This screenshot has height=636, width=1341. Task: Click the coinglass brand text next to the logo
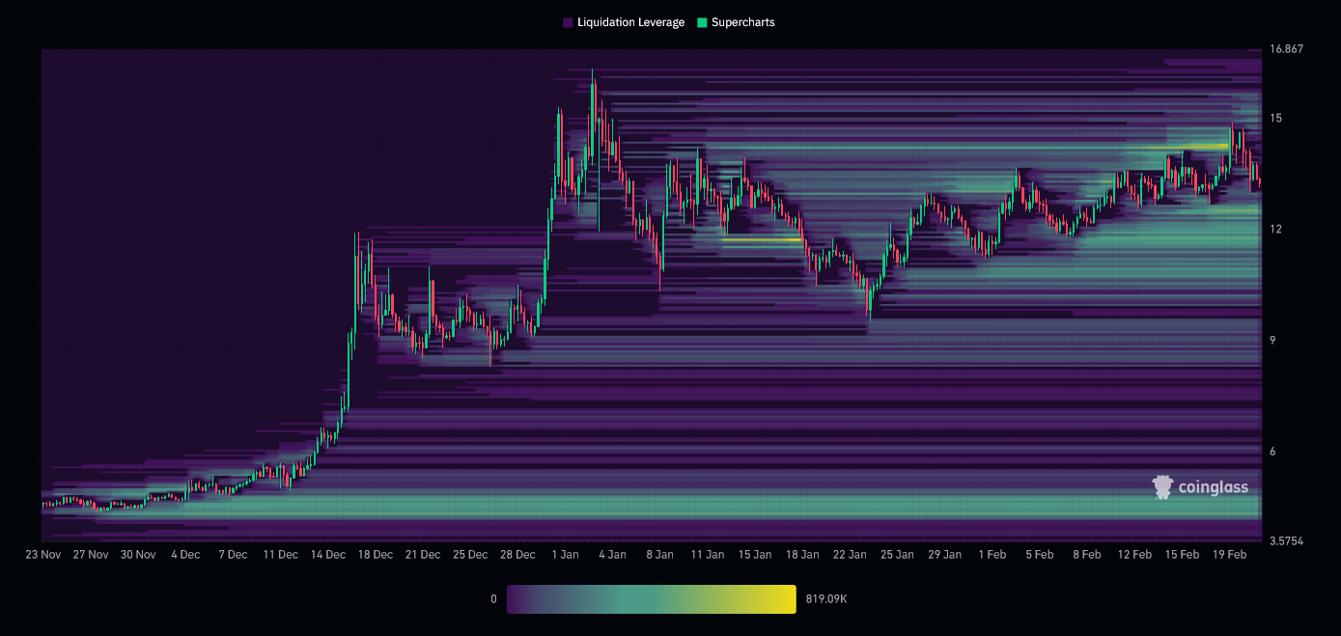1215,486
